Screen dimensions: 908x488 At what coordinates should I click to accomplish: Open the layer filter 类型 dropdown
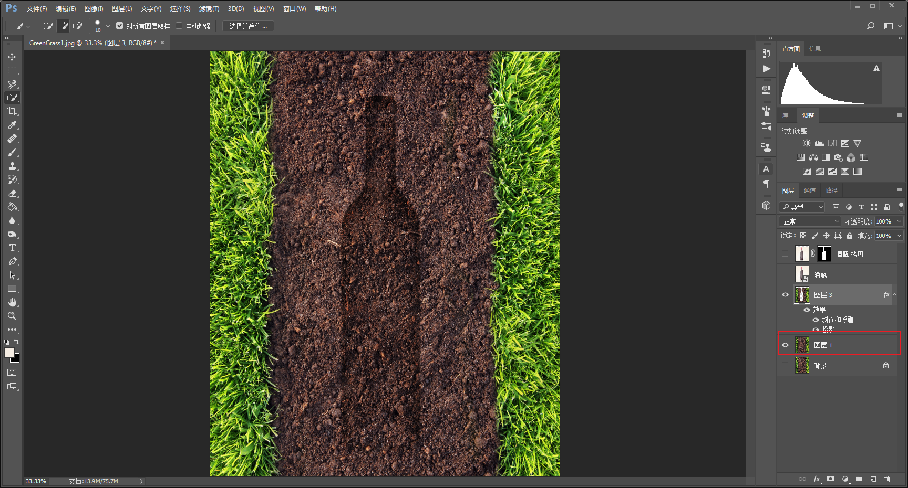point(802,207)
